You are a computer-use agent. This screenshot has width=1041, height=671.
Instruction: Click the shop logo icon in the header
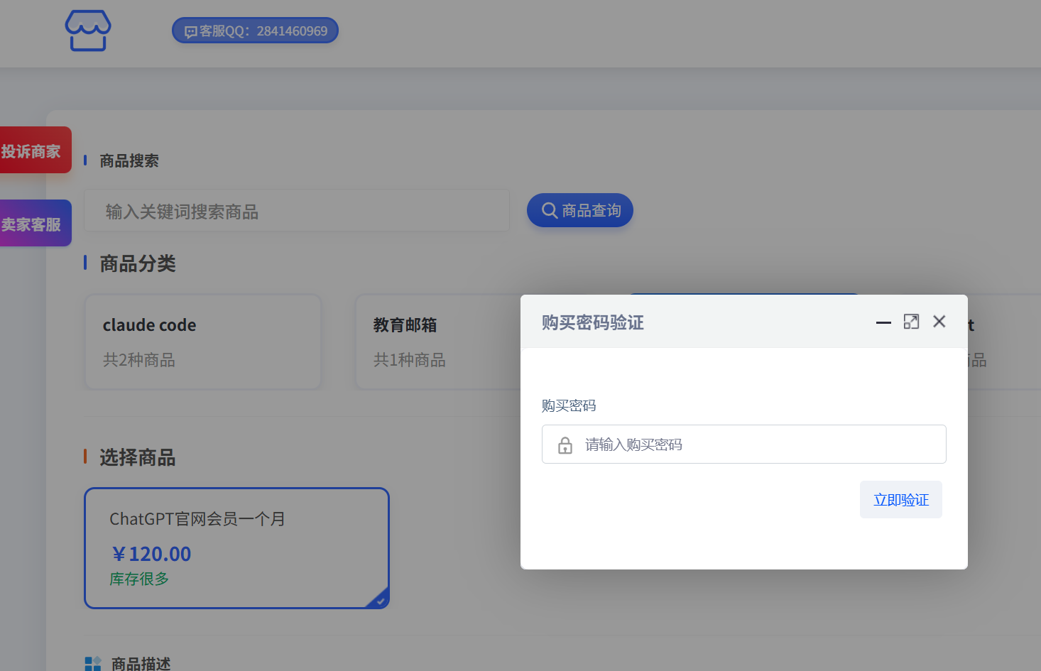[x=88, y=31]
